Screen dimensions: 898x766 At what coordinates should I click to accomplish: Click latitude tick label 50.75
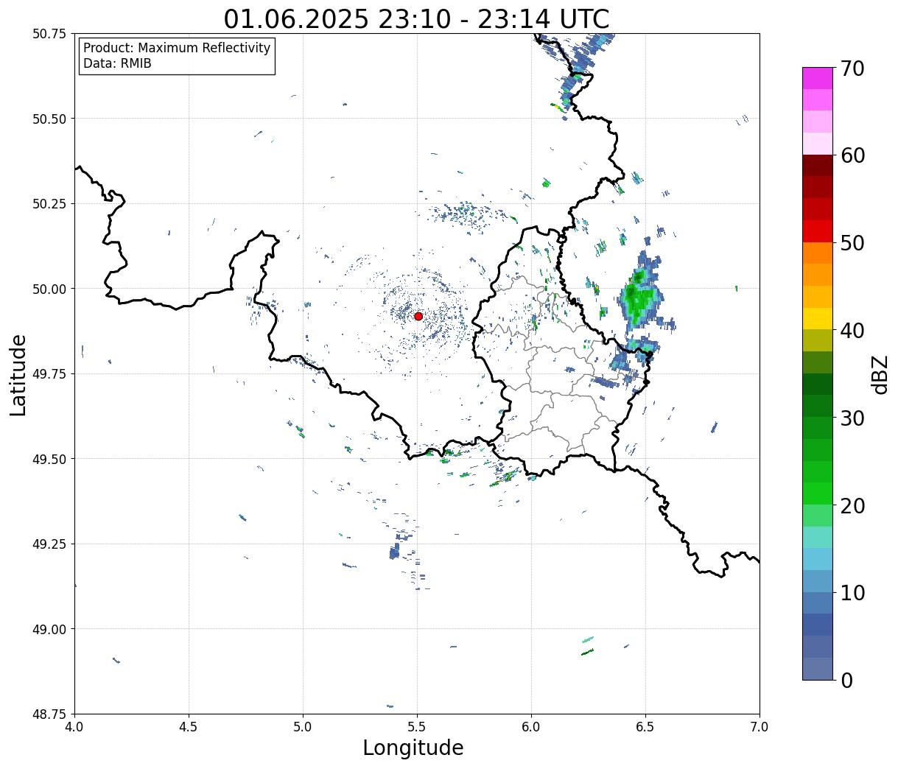click(x=49, y=34)
